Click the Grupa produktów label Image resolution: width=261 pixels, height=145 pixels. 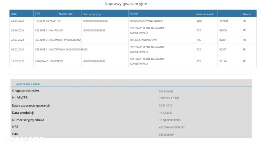tap(26, 91)
